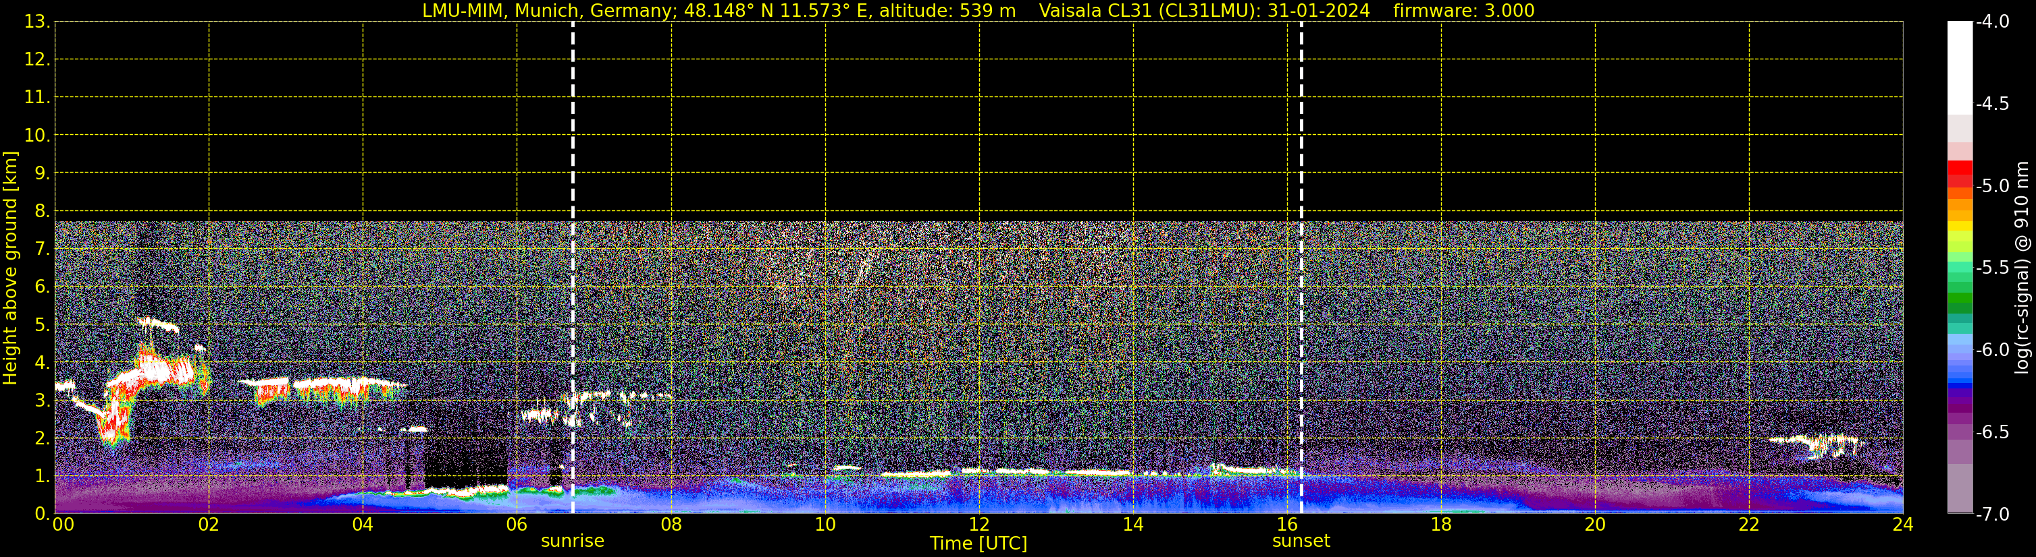Image resolution: width=2036 pixels, height=557 pixels.
Task: Click the "0." height axis tick label
Action: click(x=42, y=514)
